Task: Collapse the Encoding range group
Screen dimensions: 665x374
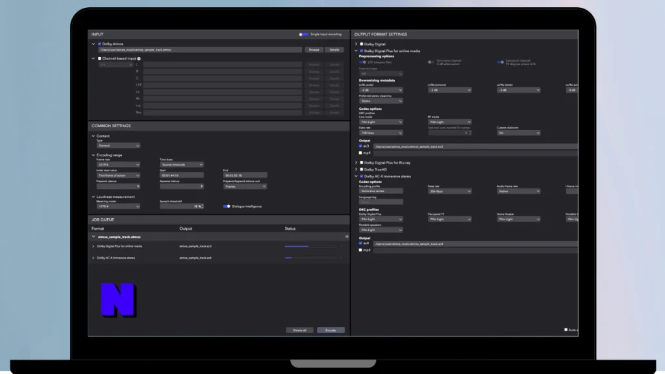Action: (94, 155)
